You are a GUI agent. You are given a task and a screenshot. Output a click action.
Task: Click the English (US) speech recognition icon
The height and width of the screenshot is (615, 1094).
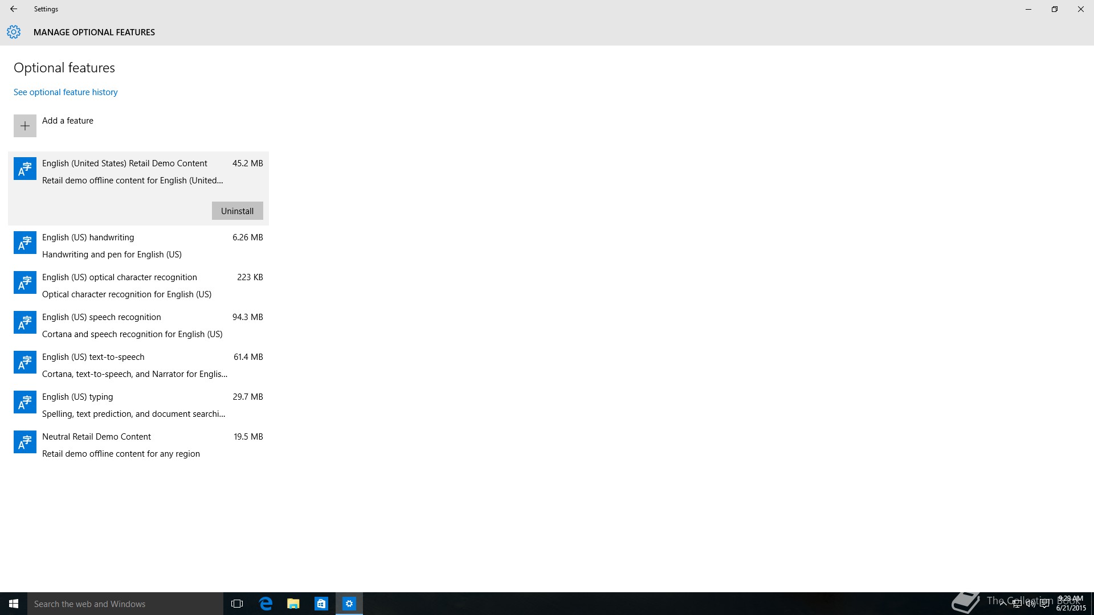coord(25,323)
